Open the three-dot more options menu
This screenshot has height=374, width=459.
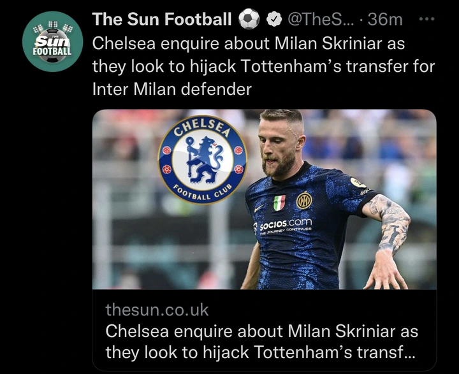pos(425,19)
